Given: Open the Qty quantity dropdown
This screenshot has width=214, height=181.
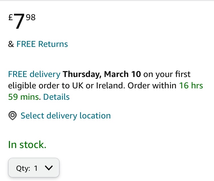Looking at the screenshot, I should point(34,168).
